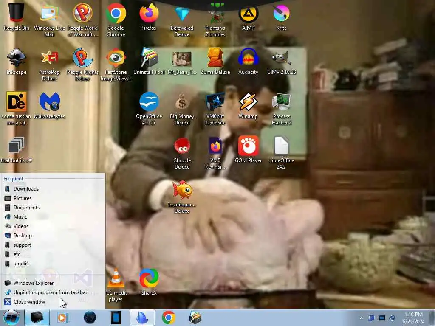435x326 pixels.
Task: Select Peggle Nights Deluxe icon
Action: click(x=83, y=65)
